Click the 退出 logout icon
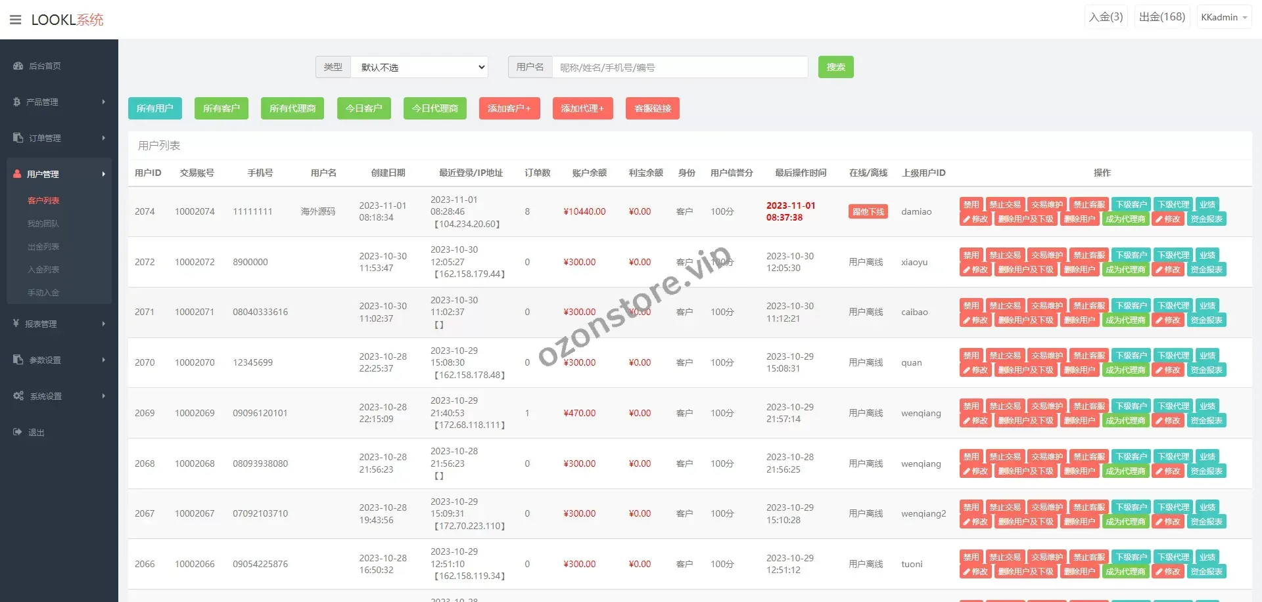The height and width of the screenshot is (602, 1262). click(18, 432)
